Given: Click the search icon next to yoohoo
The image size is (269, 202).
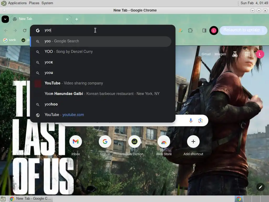Looking at the screenshot, I should (x=38, y=104).
